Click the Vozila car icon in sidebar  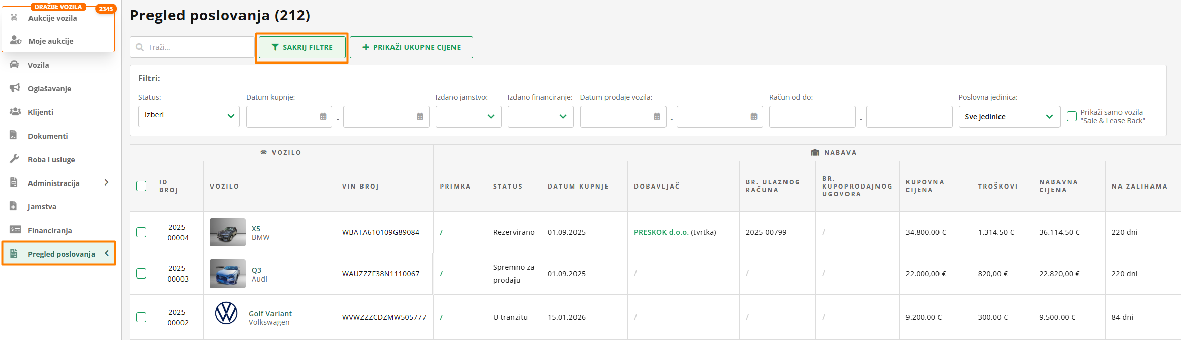(15, 65)
